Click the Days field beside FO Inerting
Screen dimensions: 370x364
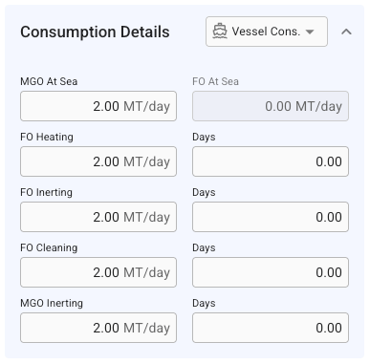[271, 217]
